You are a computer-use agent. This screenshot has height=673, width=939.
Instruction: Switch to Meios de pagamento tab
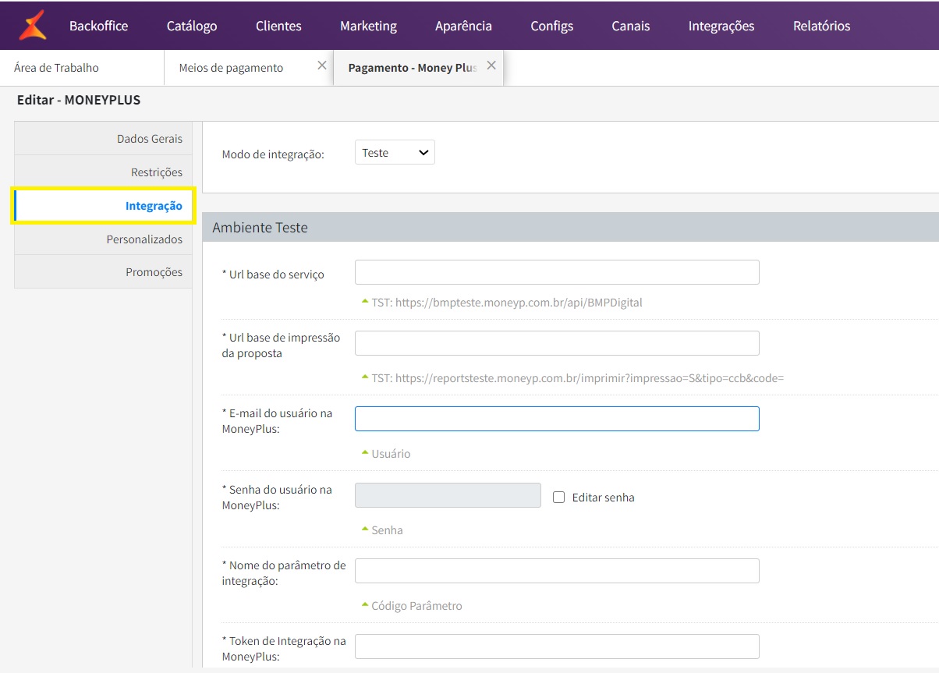click(231, 68)
